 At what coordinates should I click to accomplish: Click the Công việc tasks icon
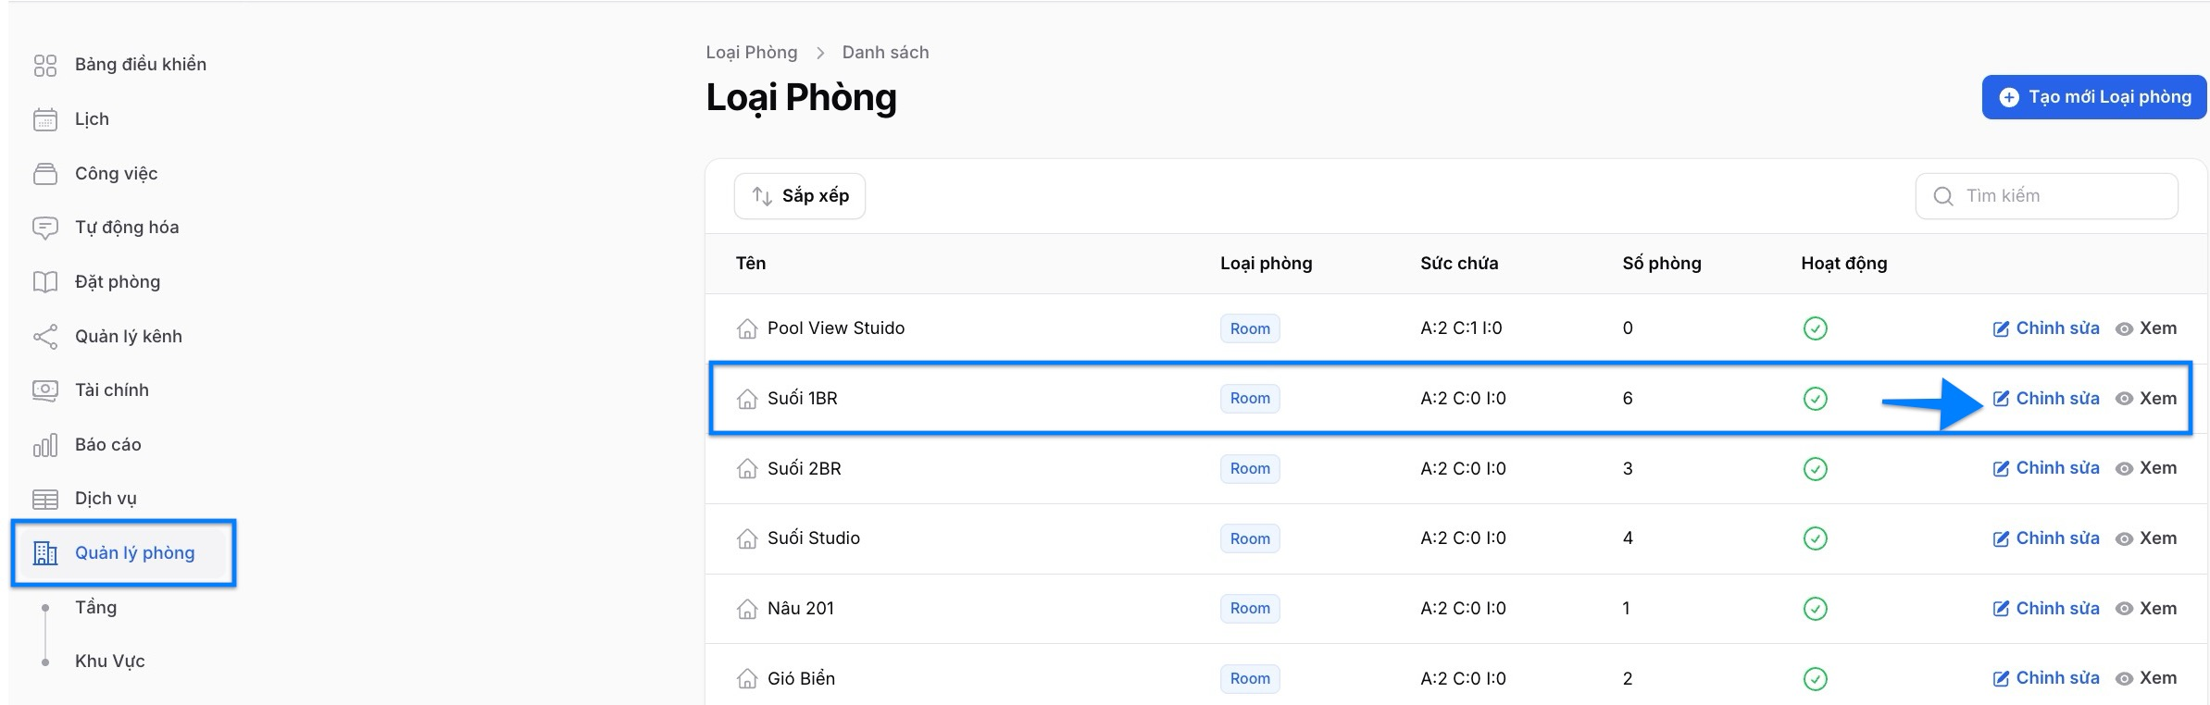point(44,174)
